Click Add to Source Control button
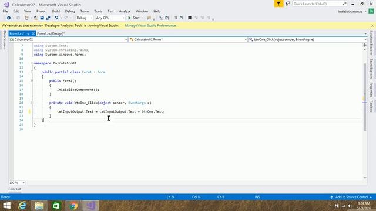The image size is (376, 211). click(x=351, y=197)
